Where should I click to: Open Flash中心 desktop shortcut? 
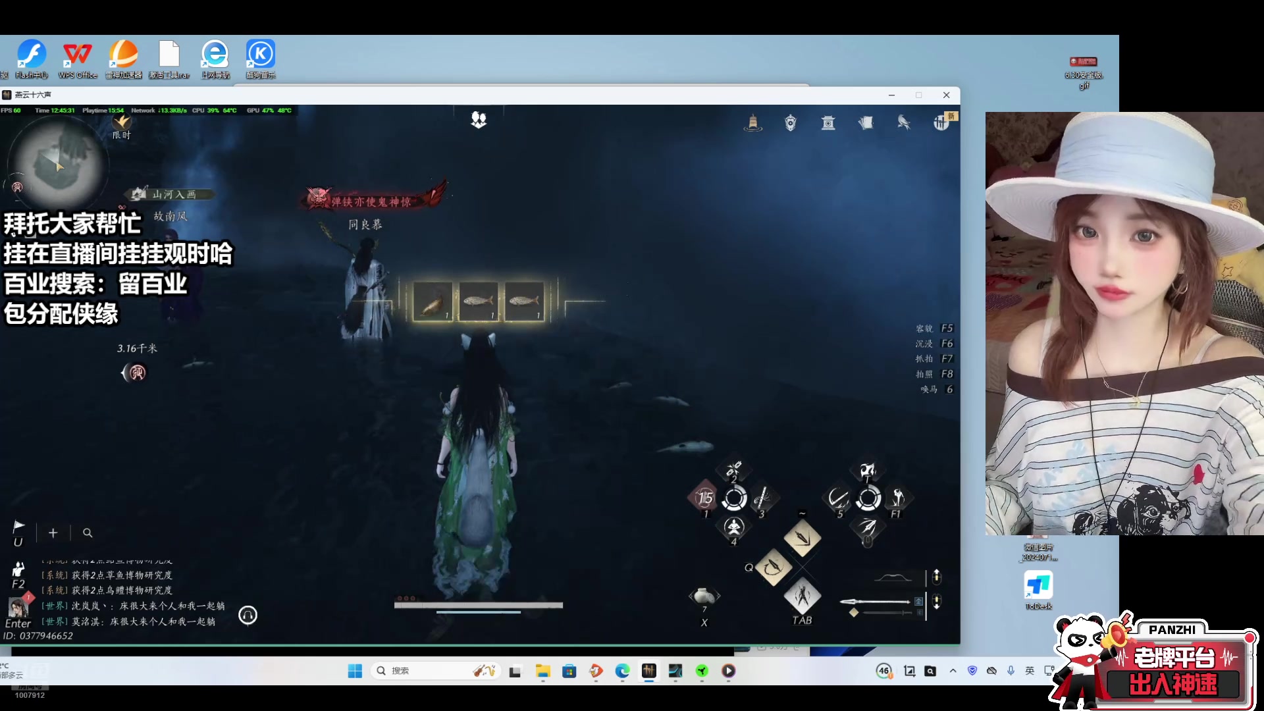tap(32, 60)
